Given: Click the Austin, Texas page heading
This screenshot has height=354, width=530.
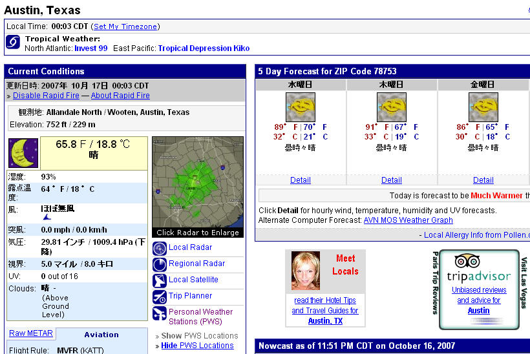Looking at the screenshot, I should click(42, 10).
